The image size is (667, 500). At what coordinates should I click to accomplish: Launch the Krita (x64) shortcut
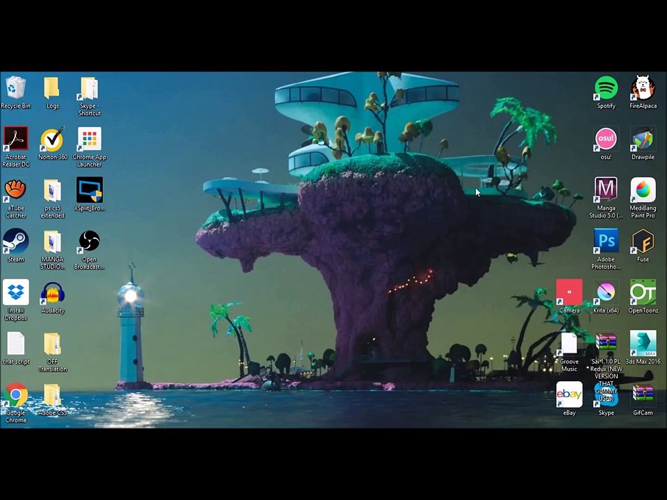pyautogui.click(x=606, y=292)
